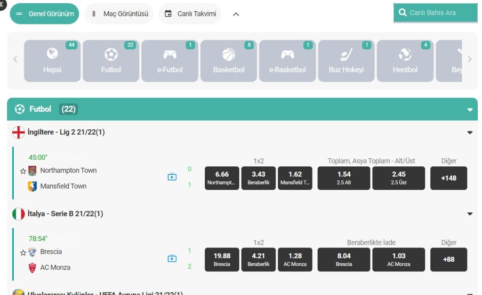Select the Futbol sport category
Image resolution: width=482 pixels, height=295 pixels.
[111, 61]
